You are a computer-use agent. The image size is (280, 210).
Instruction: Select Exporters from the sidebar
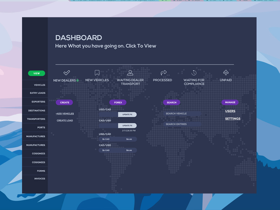click(x=38, y=102)
